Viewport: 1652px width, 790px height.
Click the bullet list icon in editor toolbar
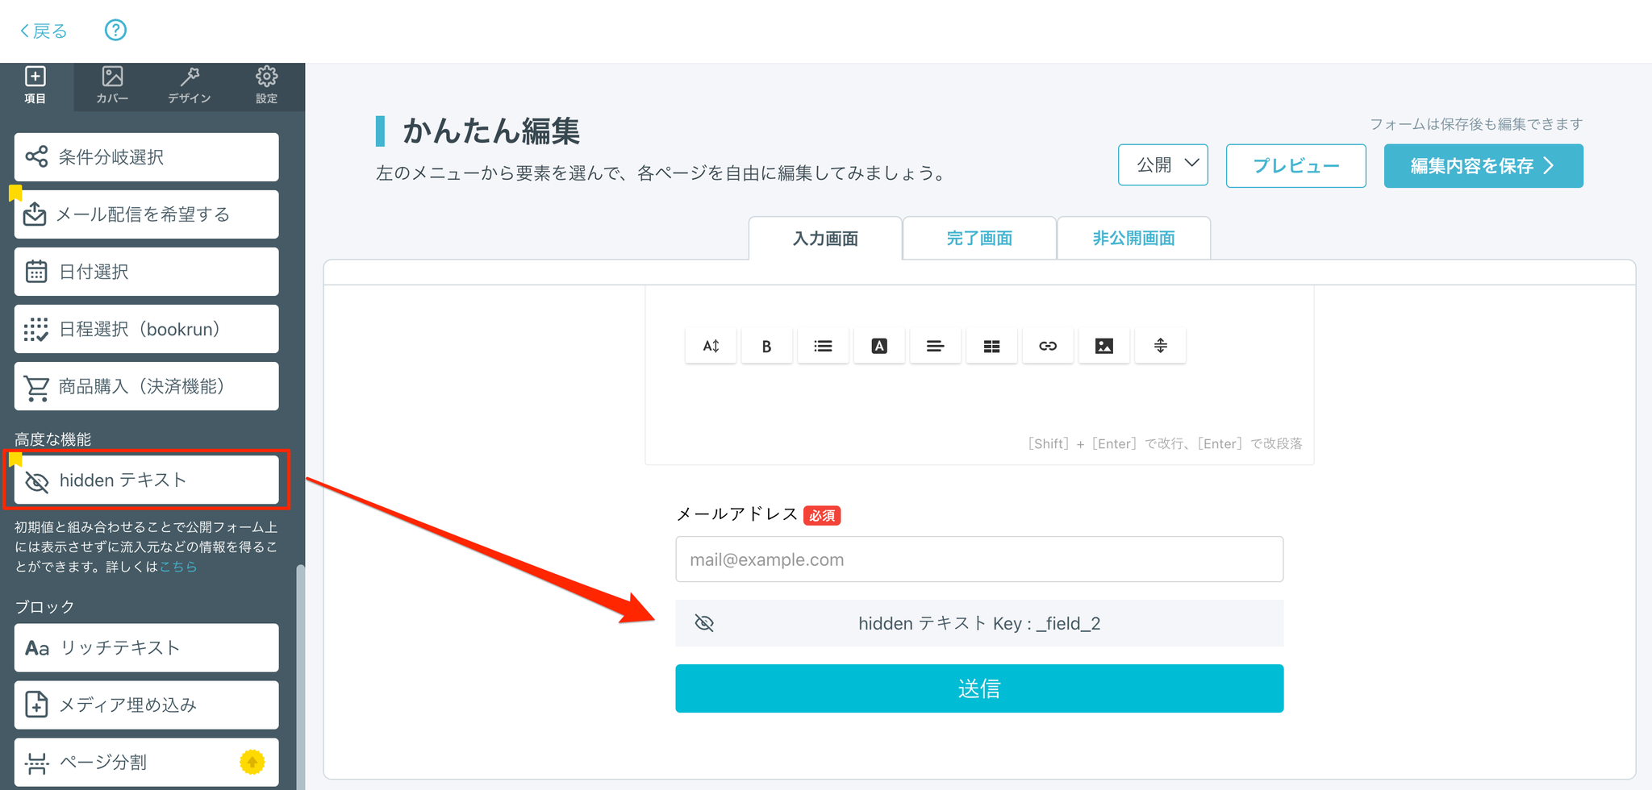pyautogui.click(x=823, y=346)
